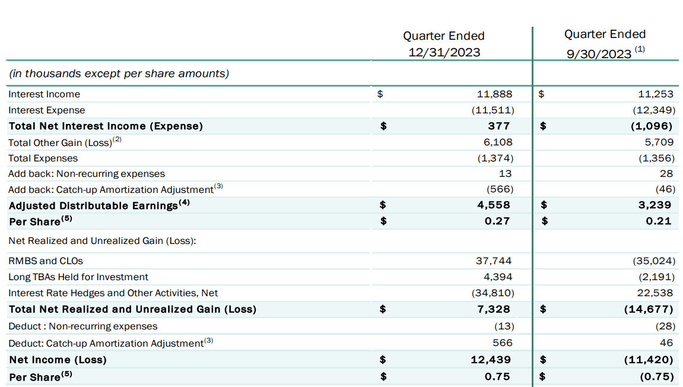The width and height of the screenshot is (683, 387).
Task: Select the 'Quarter Ended 9/30/2023' column header
Action: pyautogui.click(x=605, y=44)
